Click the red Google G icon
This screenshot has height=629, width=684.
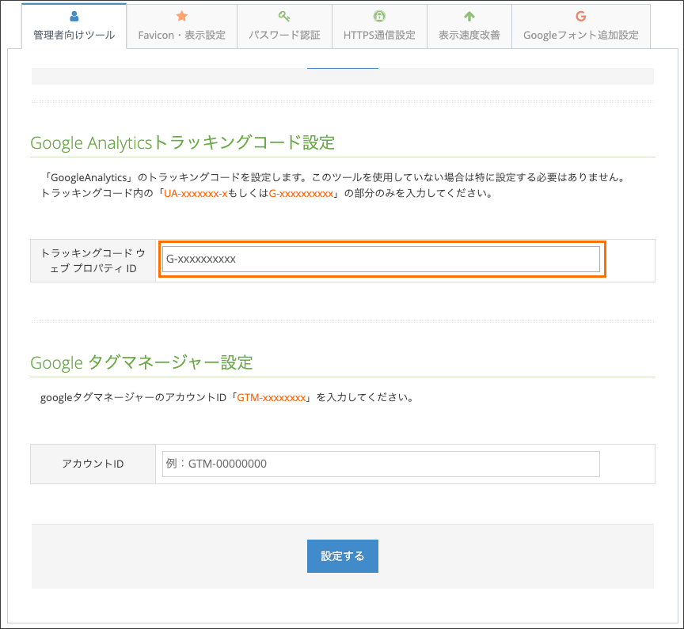(580, 16)
